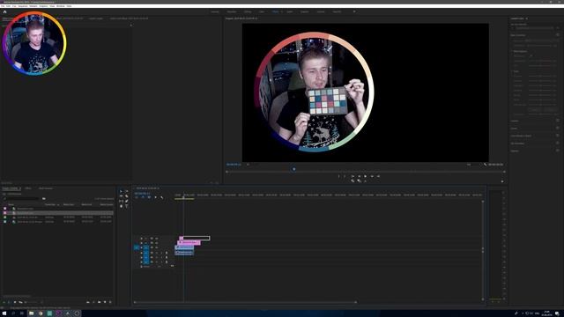Select the Pen tool

point(127,202)
